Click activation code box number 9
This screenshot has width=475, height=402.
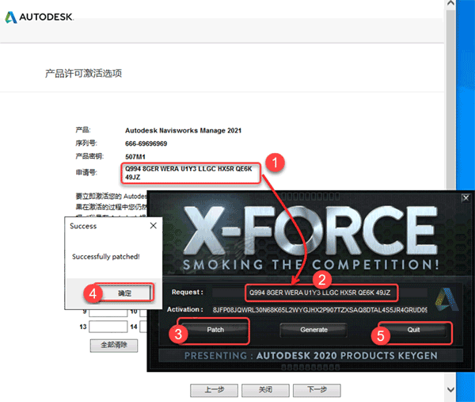[x=108, y=312]
